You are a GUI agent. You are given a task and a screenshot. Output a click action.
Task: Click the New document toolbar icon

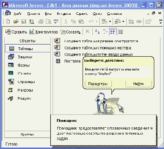click(8, 21)
